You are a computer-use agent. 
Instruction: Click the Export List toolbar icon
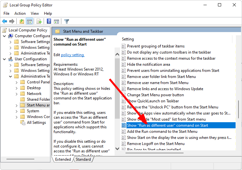[x=39, y=21]
